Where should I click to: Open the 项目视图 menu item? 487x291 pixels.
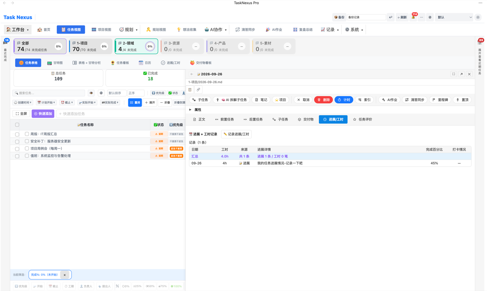pos(101,30)
